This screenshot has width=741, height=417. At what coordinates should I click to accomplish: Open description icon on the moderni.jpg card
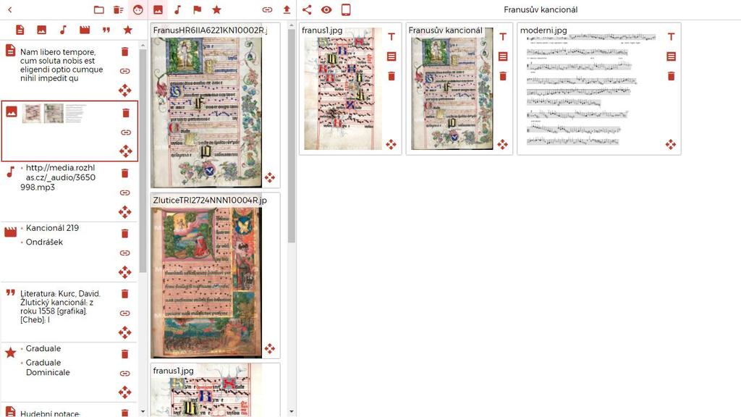pos(671,56)
